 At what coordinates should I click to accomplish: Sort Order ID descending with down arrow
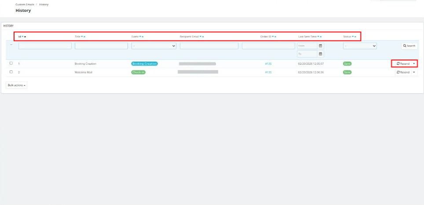[273, 36]
